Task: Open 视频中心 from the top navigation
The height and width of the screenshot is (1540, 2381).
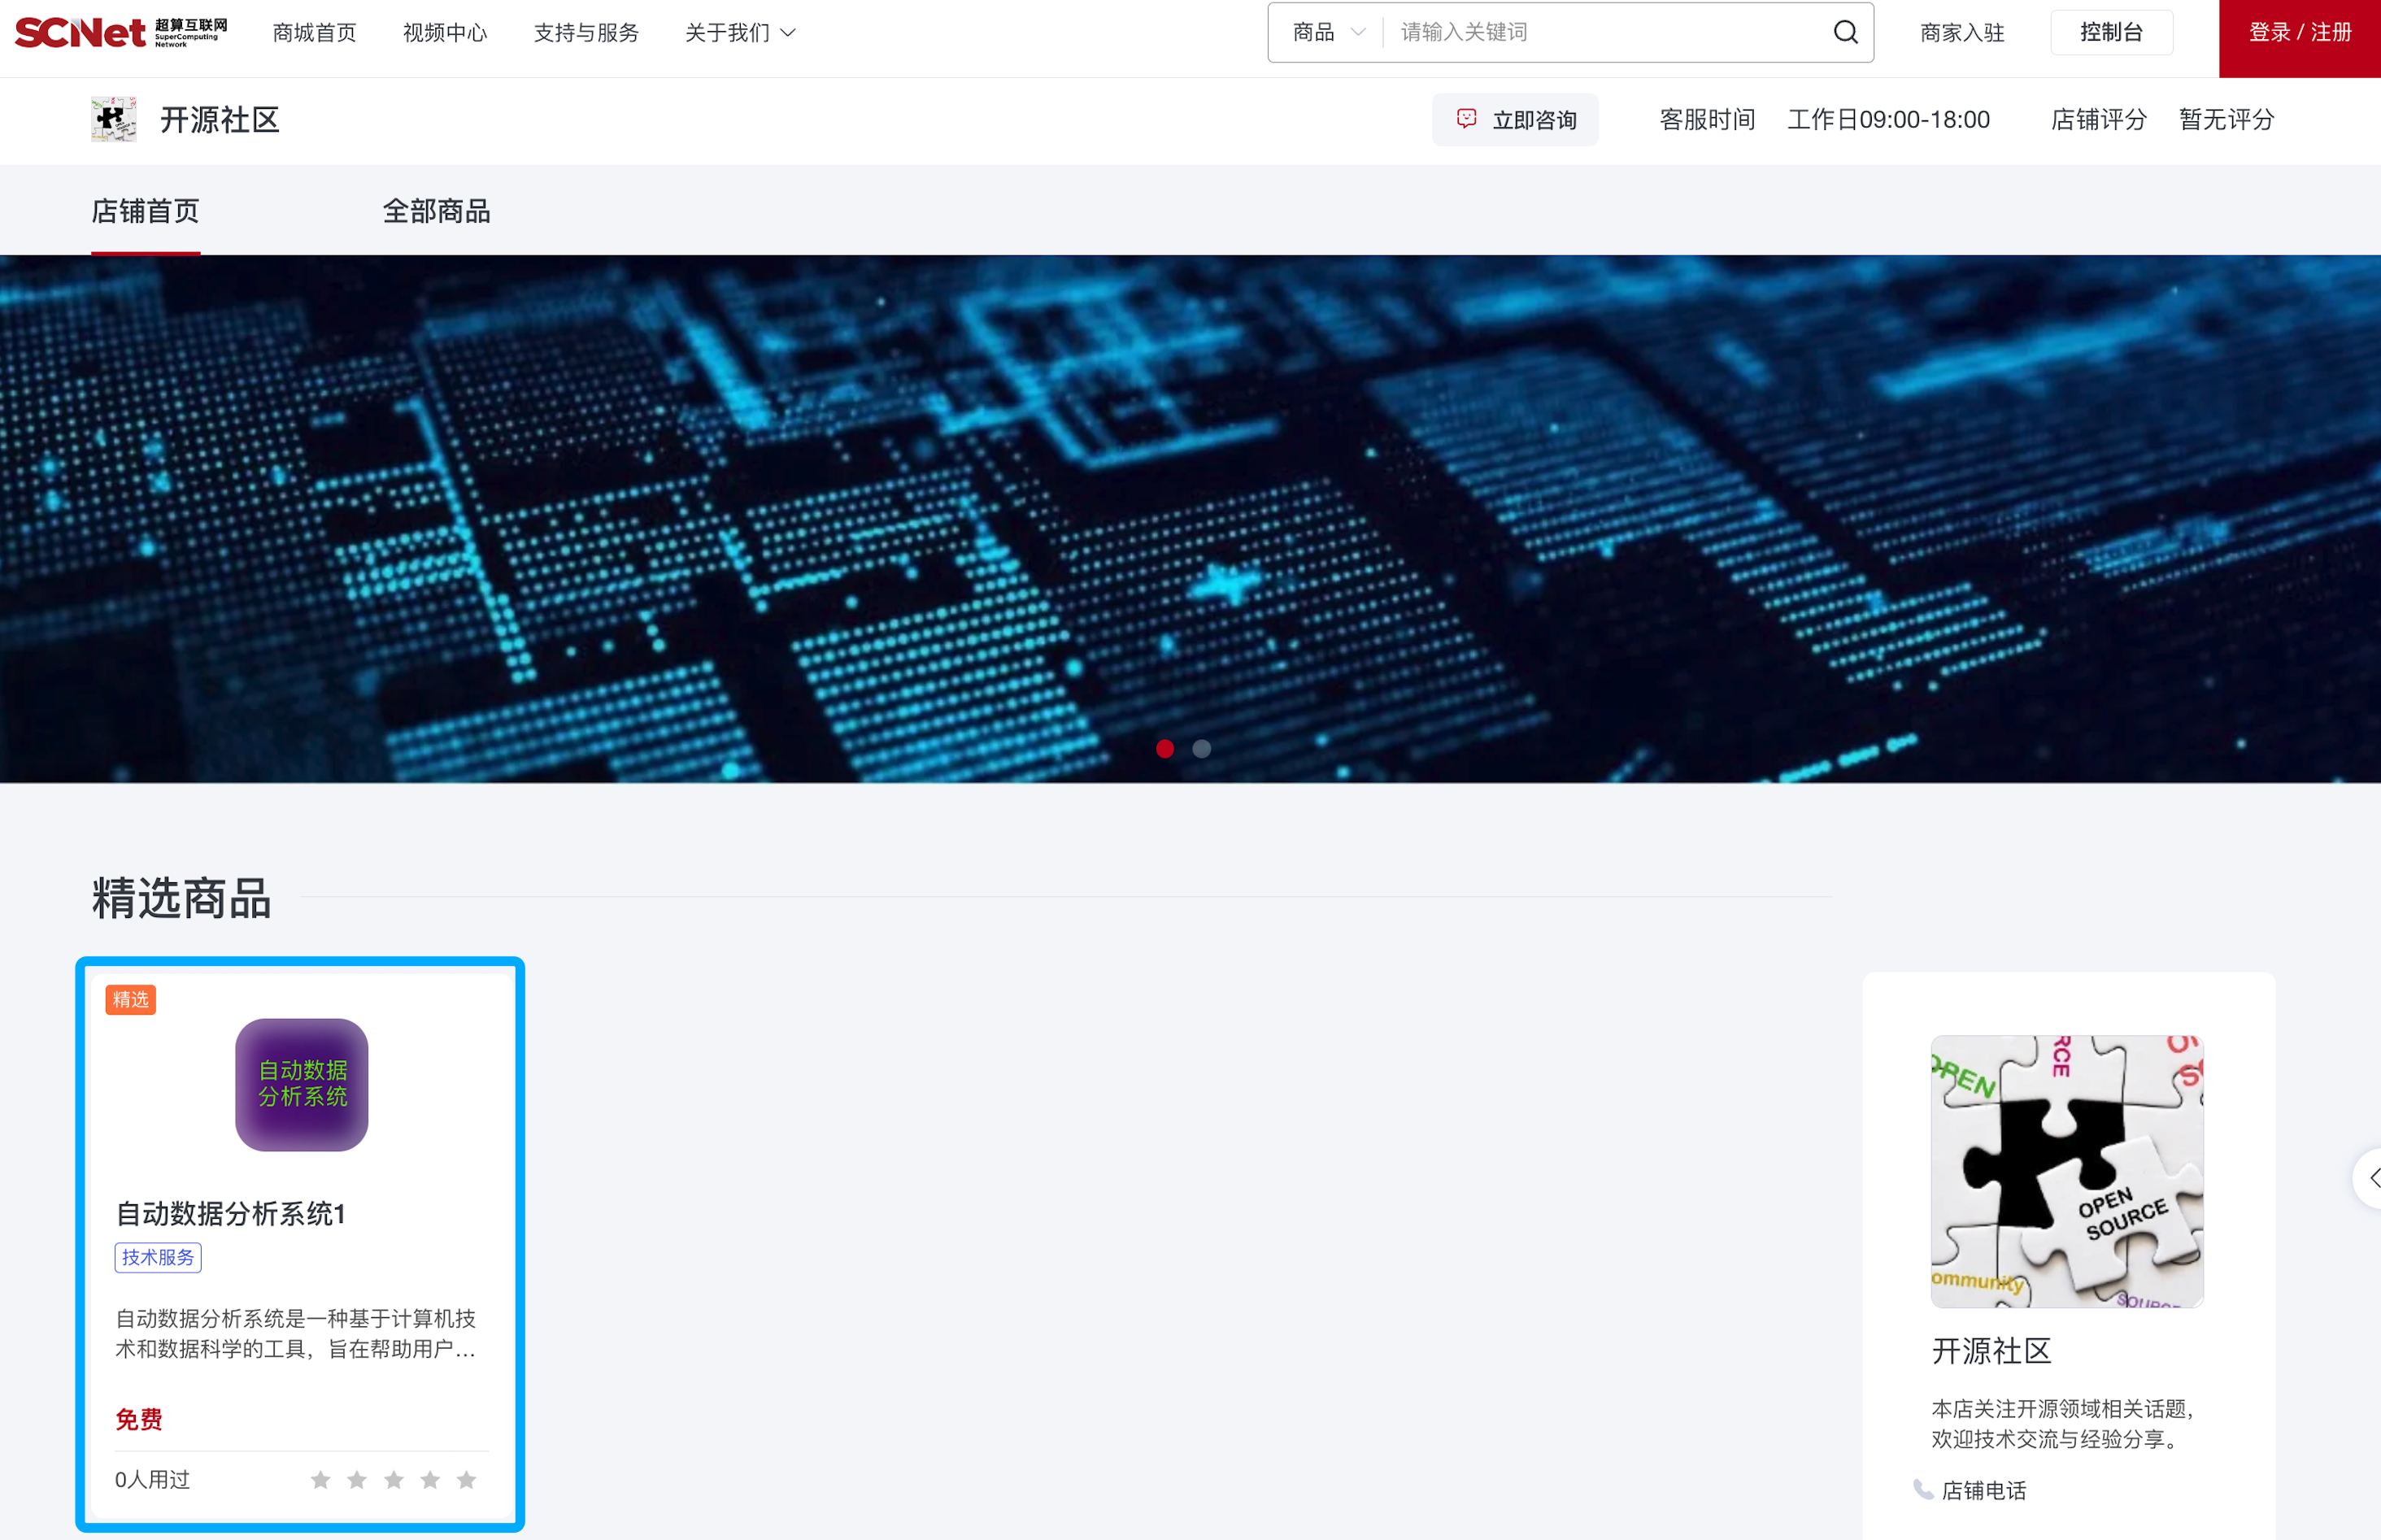Action: 445,32
